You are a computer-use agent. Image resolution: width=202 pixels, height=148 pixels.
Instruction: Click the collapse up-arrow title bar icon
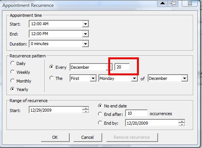pyautogui.click(x=163, y=3)
